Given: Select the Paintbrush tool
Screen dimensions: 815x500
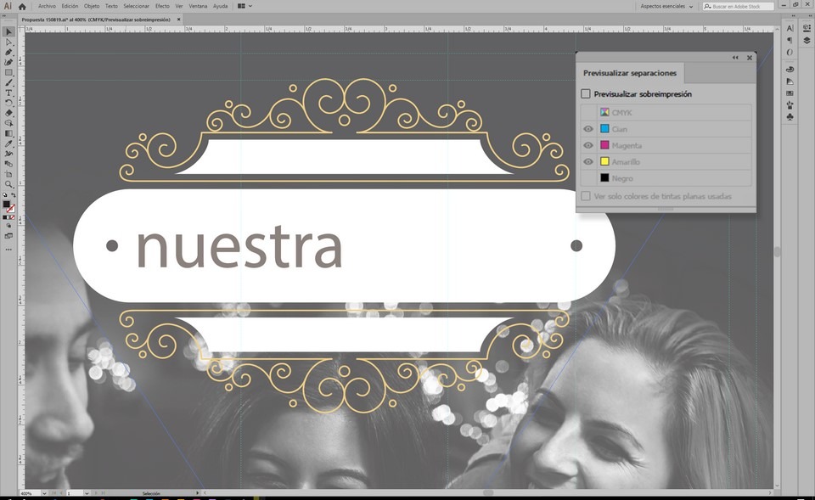Looking at the screenshot, I should [x=8, y=82].
